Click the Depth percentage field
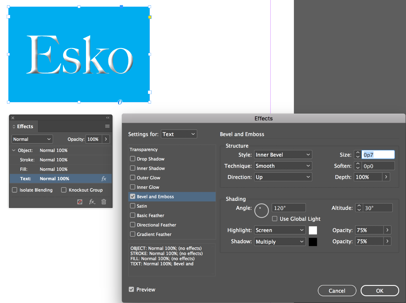 (368, 177)
